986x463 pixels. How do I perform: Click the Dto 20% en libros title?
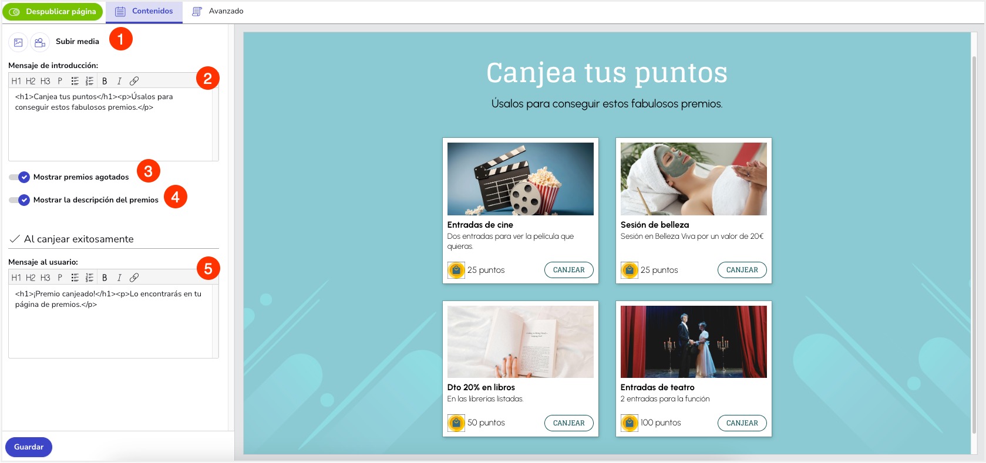click(x=481, y=387)
